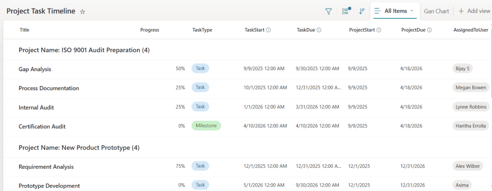This screenshot has width=492, height=191.
Task: Click the info icon next to ProjectDue
Action: [429, 30]
